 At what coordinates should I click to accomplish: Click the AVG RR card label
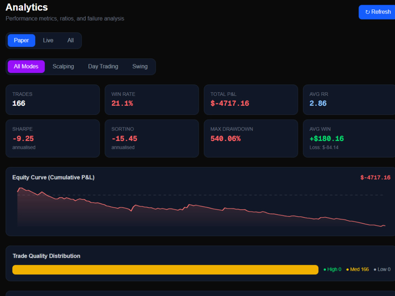click(x=319, y=94)
